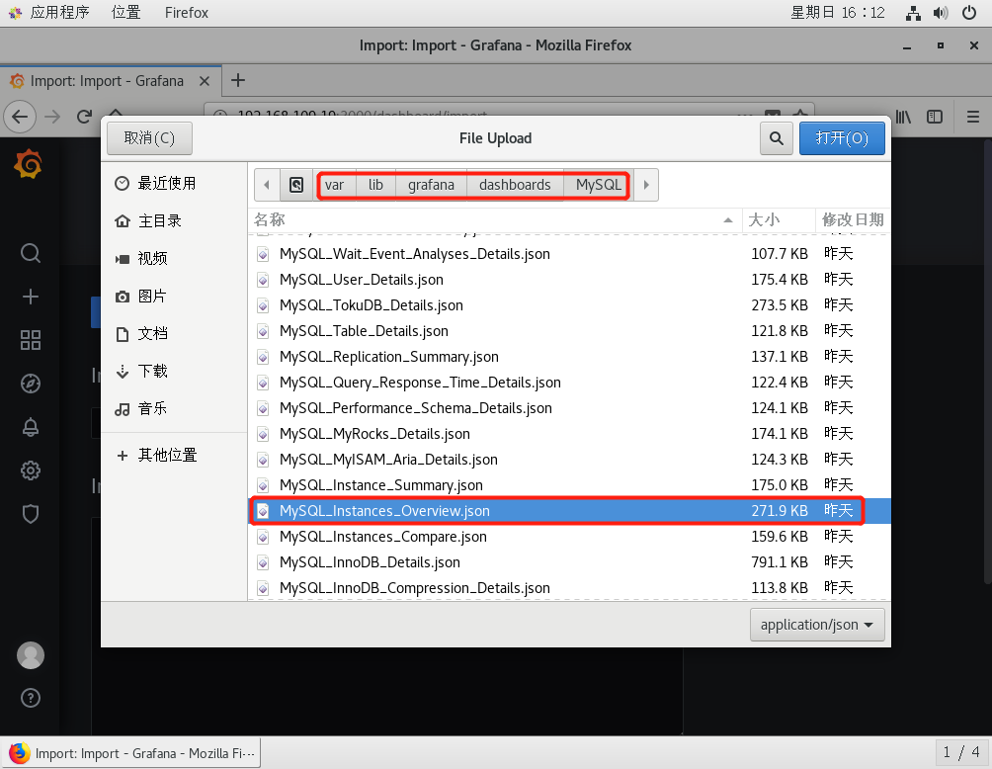The height and width of the screenshot is (769, 992).
Task: Go to grafana in path bar
Action: 431,185
